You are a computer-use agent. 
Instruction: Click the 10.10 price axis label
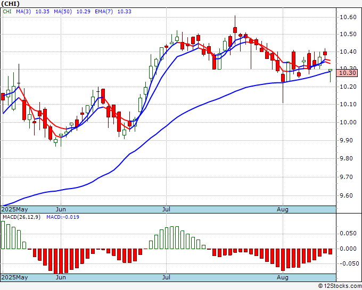click(348, 104)
